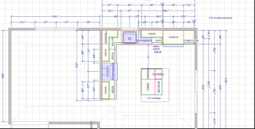Select the RW3618 refrigerator wall cabinet
Screen dimensions: 255x129
tap(173, 37)
